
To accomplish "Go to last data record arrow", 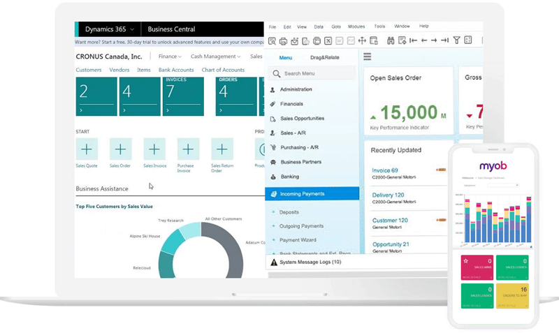I will pos(444,40).
